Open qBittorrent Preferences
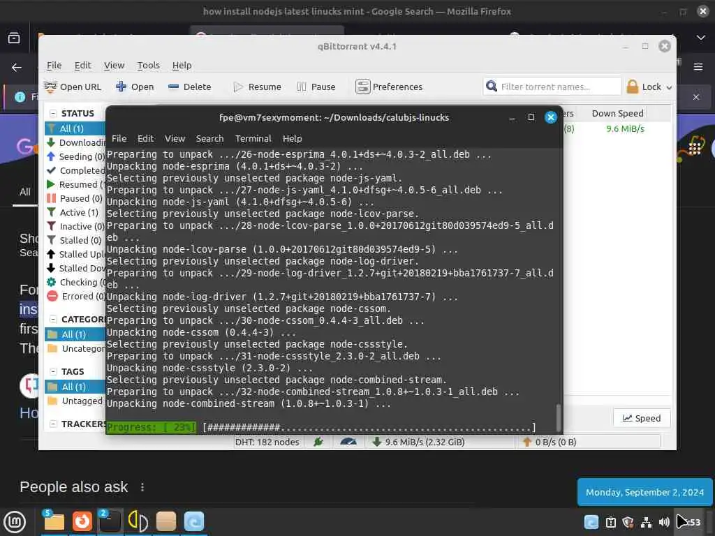Viewport: 715px width, 536px height. tap(389, 87)
